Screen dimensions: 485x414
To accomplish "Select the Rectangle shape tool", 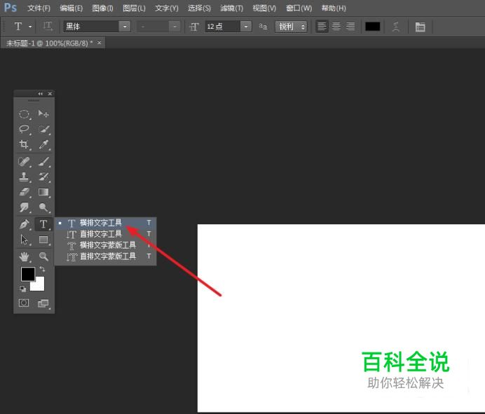I will click(43, 240).
